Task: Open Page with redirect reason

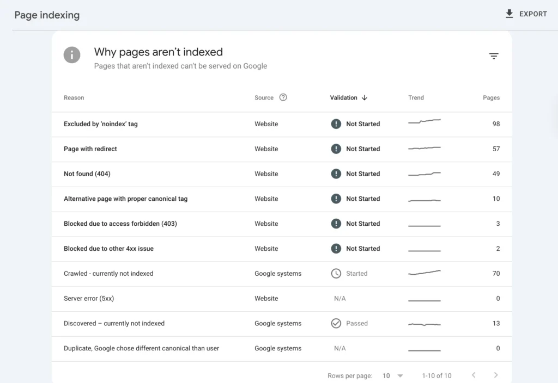Action: [90, 149]
